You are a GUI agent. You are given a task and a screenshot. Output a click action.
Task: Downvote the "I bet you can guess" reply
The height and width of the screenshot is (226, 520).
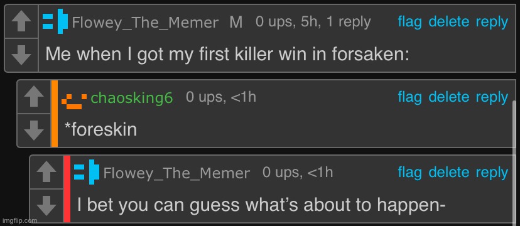46,205
